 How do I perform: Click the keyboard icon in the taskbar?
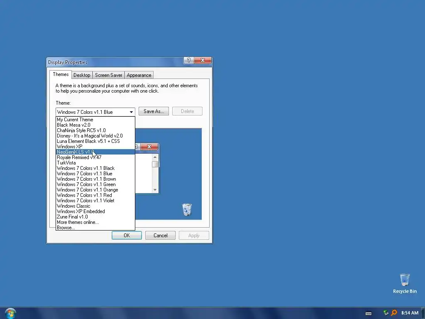(369, 313)
